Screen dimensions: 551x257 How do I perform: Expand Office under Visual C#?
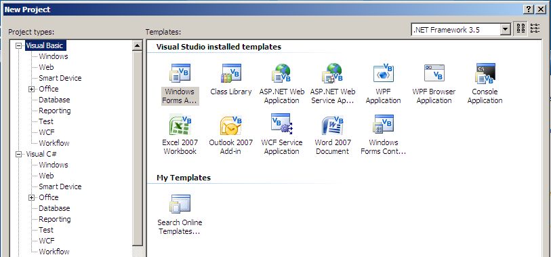32,197
